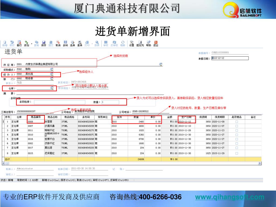The image size is (276, 207).
Task: Click the 选单 toolbar icon
Action: tap(73, 43)
